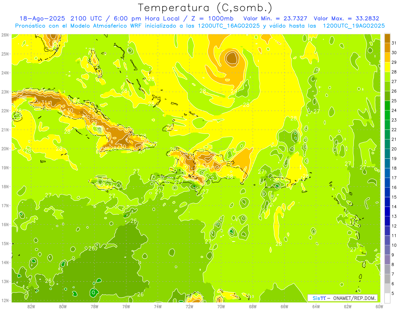The width and height of the screenshot is (403, 311).
Task: Click the "ONAMET/REP.DOM." credit box
Action: tap(342, 298)
